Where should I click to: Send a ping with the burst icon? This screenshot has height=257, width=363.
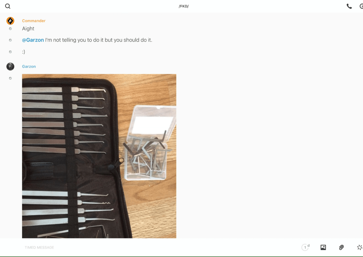pyautogui.click(x=360, y=247)
